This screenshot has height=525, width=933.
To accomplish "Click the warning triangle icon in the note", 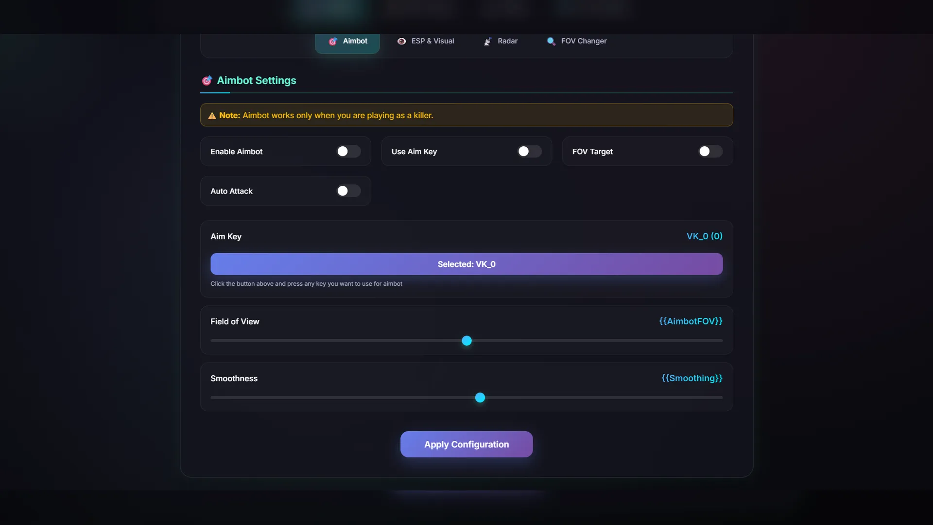I will pyautogui.click(x=212, y=116).
